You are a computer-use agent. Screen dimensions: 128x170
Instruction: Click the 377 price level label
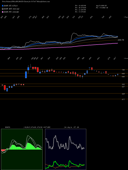tap(123, 99)
